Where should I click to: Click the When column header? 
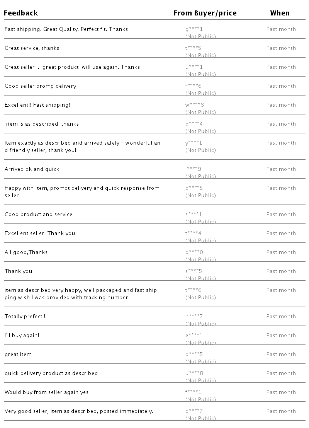click(280, 13)
